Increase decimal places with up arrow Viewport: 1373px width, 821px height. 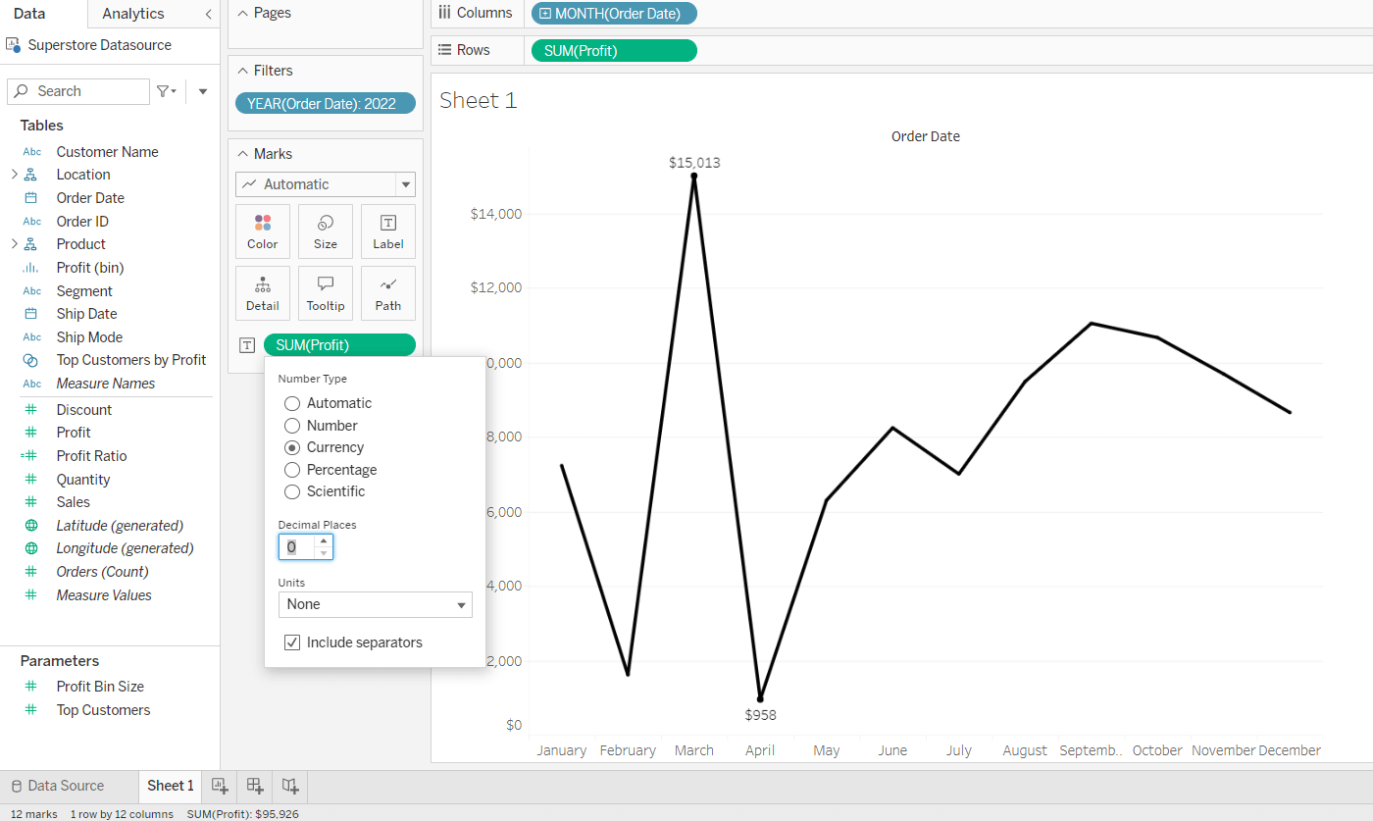click(x=324, y=540)
